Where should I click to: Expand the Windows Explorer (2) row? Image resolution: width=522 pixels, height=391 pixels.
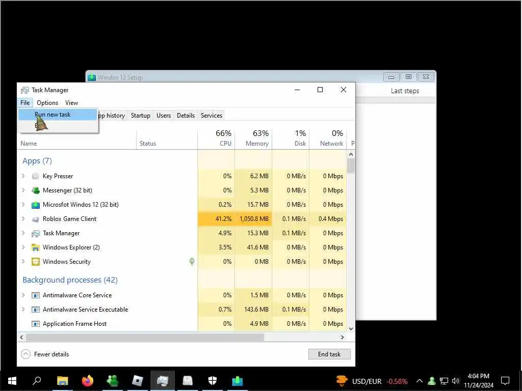[x=23, y=247]
